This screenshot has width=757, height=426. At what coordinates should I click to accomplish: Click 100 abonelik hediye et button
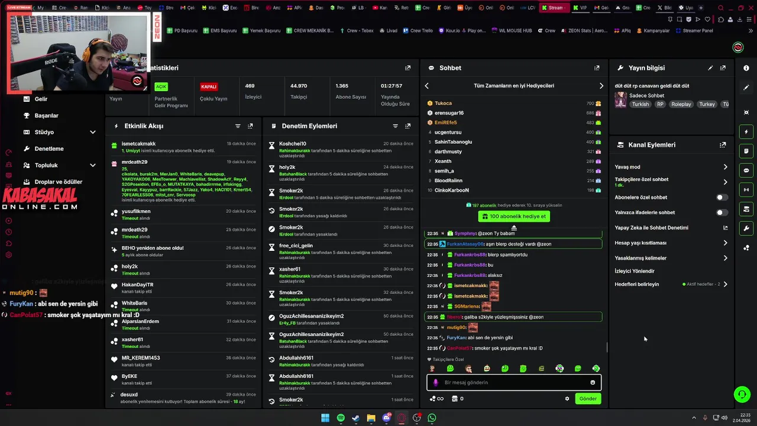tap(513, 217)
